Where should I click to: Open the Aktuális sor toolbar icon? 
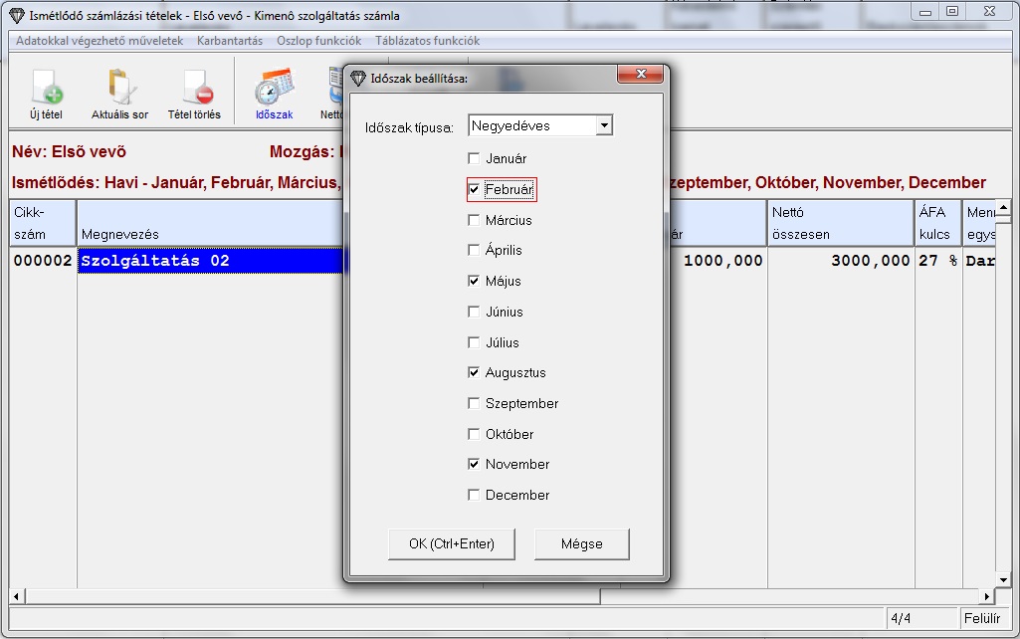[x=119, y=90]
